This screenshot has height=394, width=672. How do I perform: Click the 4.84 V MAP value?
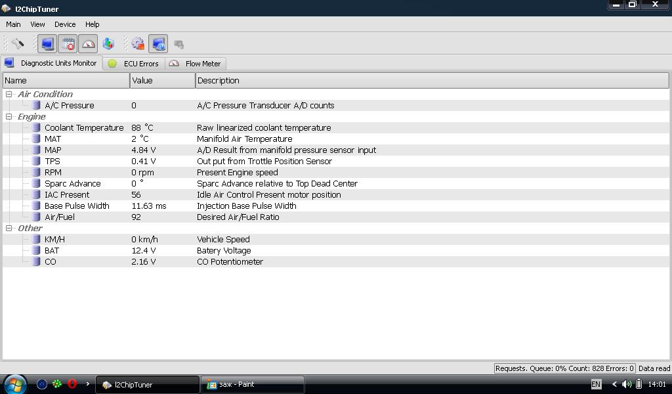pyautogui.click(x=144, y=150)
